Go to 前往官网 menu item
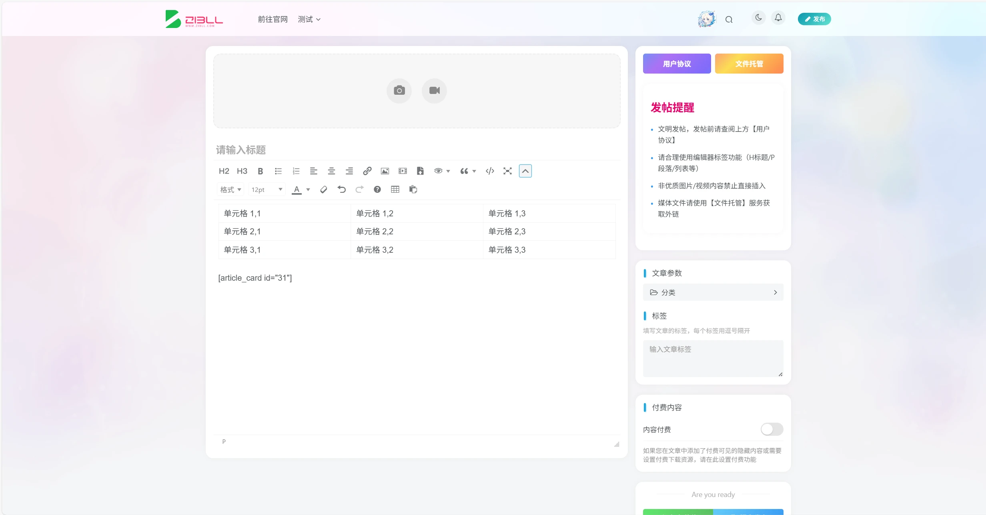The image size is (986, 515). [273, 19]
